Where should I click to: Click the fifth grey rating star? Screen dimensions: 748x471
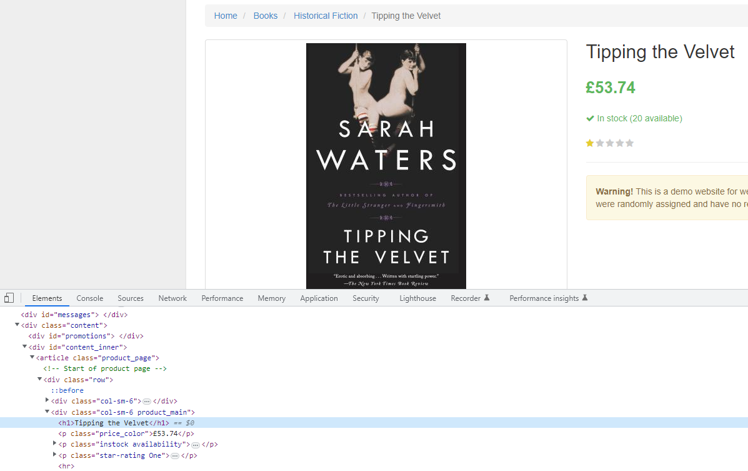point(630,143)
